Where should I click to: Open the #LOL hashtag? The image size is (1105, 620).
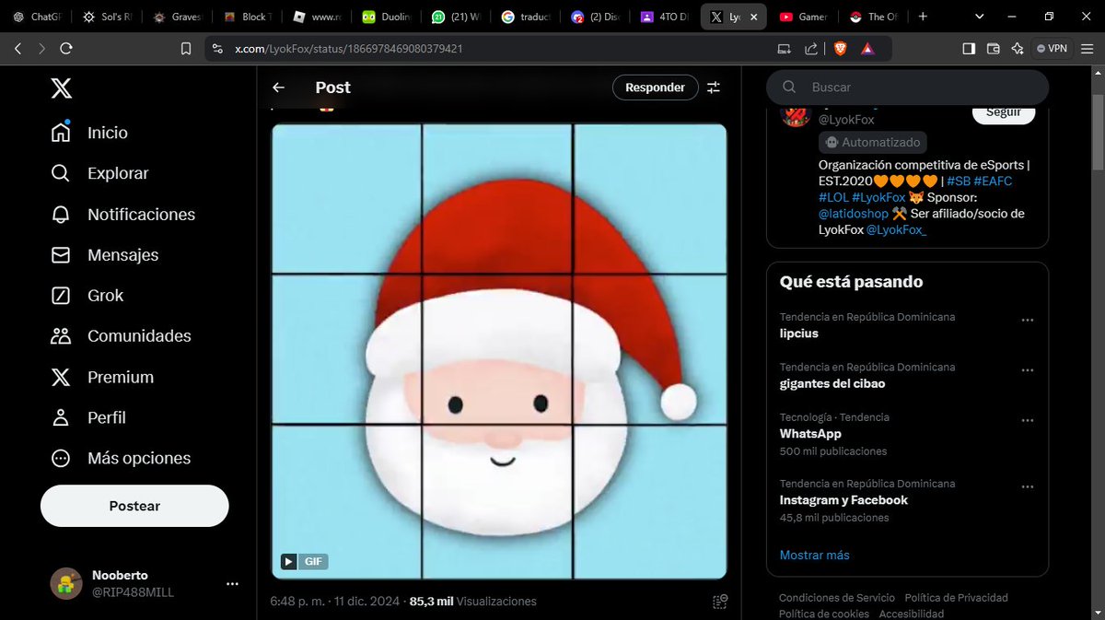(833, 197)
